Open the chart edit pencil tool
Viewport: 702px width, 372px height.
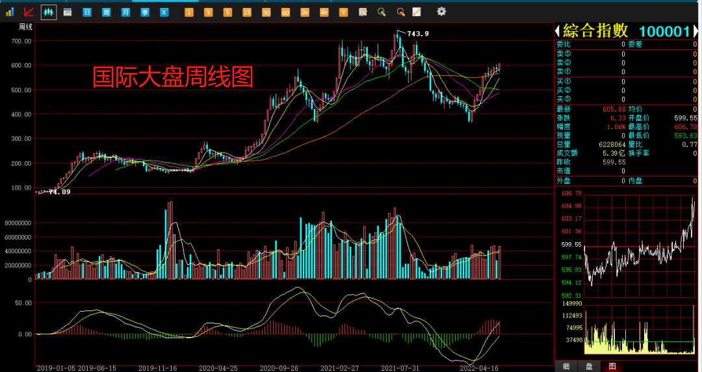coord(363,12)
